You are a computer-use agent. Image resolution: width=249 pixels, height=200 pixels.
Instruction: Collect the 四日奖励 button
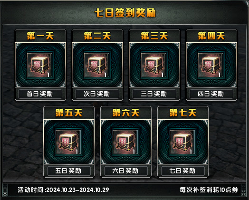(x=211, y=94)
